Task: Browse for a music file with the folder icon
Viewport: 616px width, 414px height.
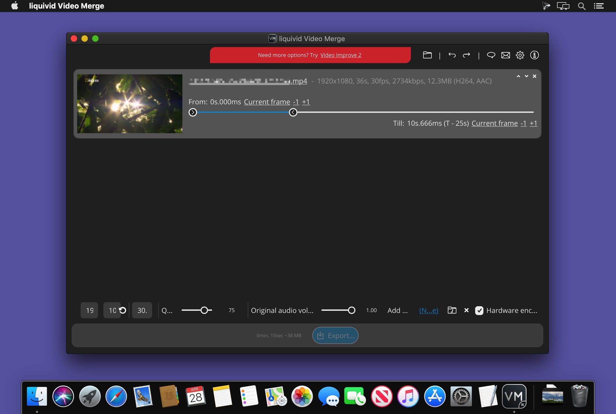Action: pos(452,310)
